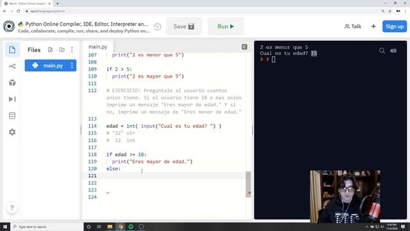Image resolution: width=410 pixels, height=231 pixels.
Task: Click the editor vertical scrollbar thumb
Action: click(x=249, y=184)
